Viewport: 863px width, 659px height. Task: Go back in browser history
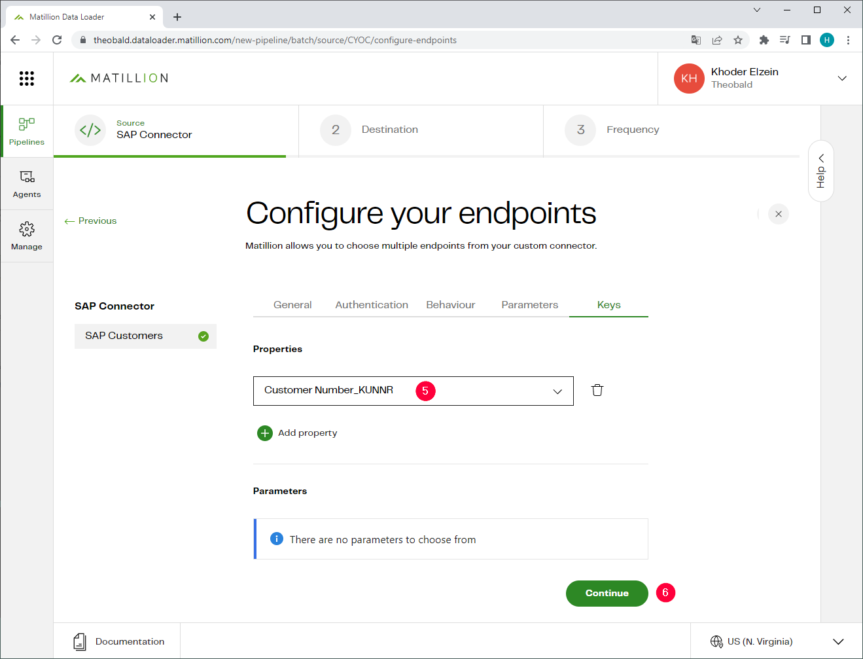coord(15,40)
